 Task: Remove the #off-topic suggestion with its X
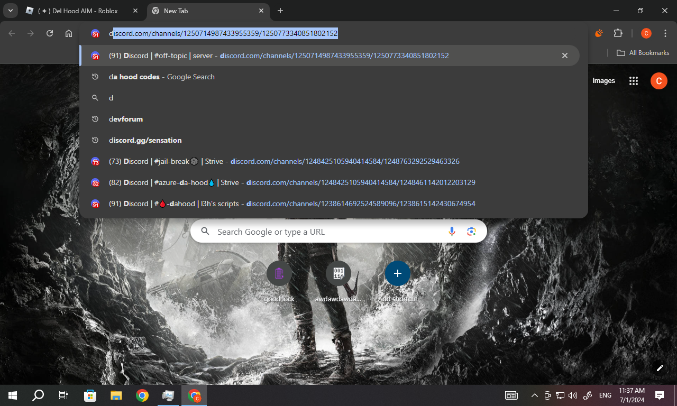pos(565,56)
